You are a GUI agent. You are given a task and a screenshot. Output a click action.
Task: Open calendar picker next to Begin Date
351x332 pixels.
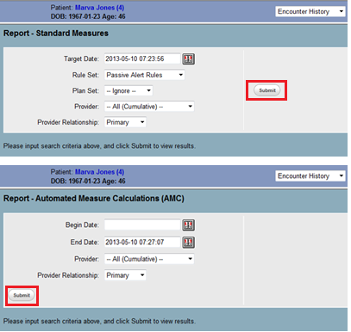click(x=188, y=225)
